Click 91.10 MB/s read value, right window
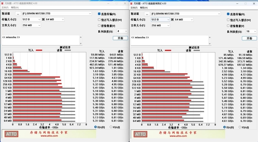Viewport: 258px width, 142px height. (245, 55)
